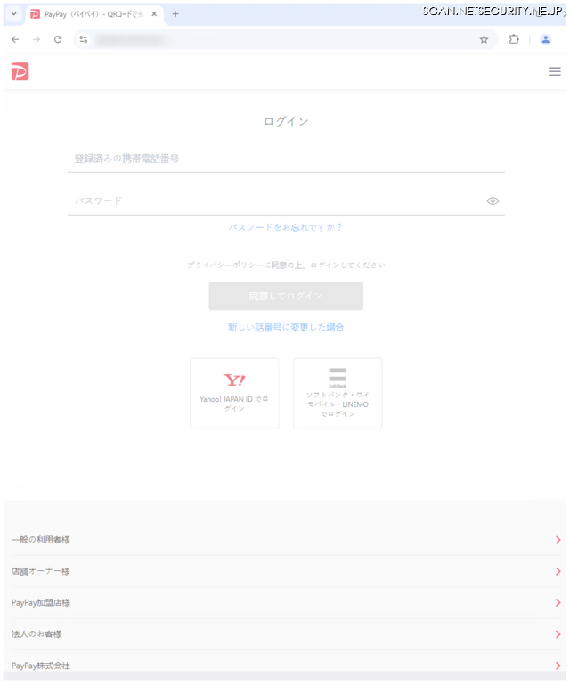Click the PayPay logo in the page header
This screenshot has height=686, width=570.
pos(20,71)
